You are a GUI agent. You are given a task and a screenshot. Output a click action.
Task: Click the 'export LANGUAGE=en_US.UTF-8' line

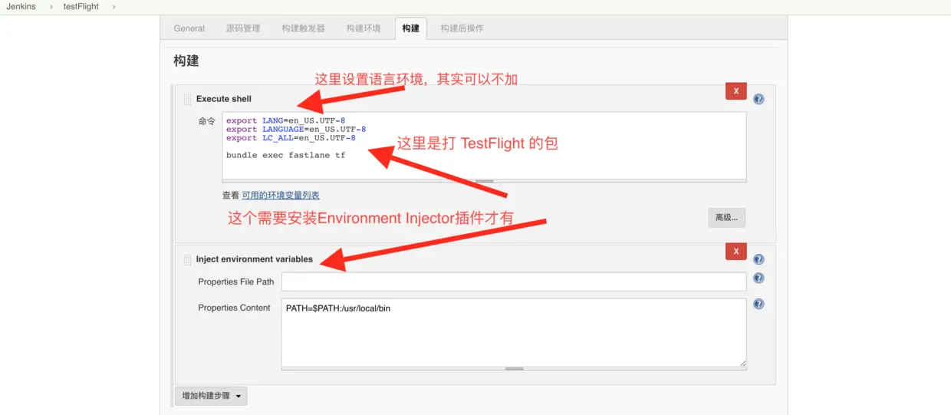point(296,129)
